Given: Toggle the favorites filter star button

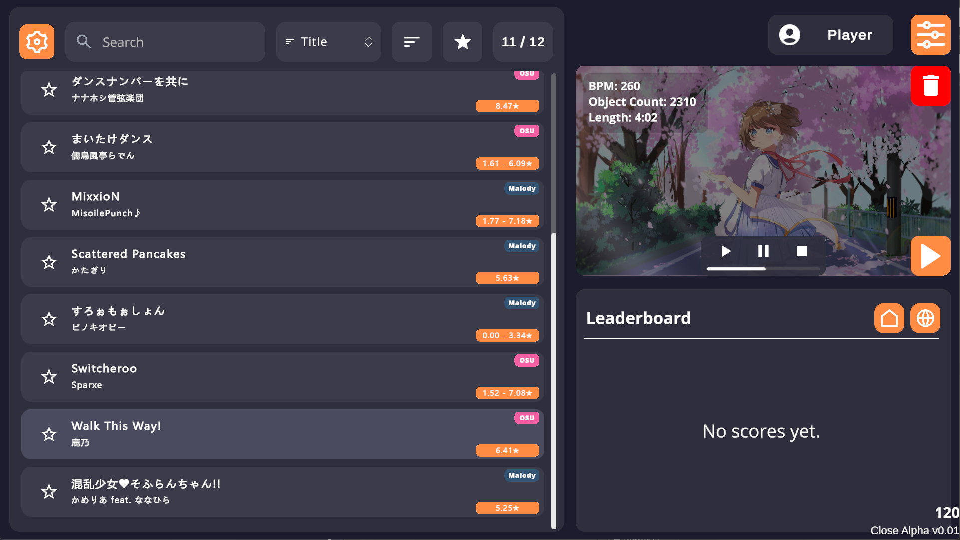Looking at the screenshot, I should coord(463,42).
